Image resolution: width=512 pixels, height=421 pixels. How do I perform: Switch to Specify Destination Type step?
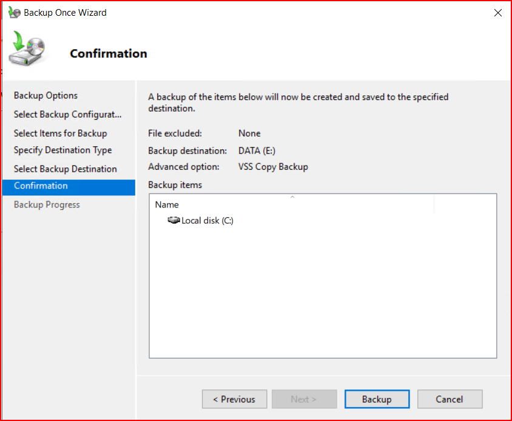click(62, 150)
